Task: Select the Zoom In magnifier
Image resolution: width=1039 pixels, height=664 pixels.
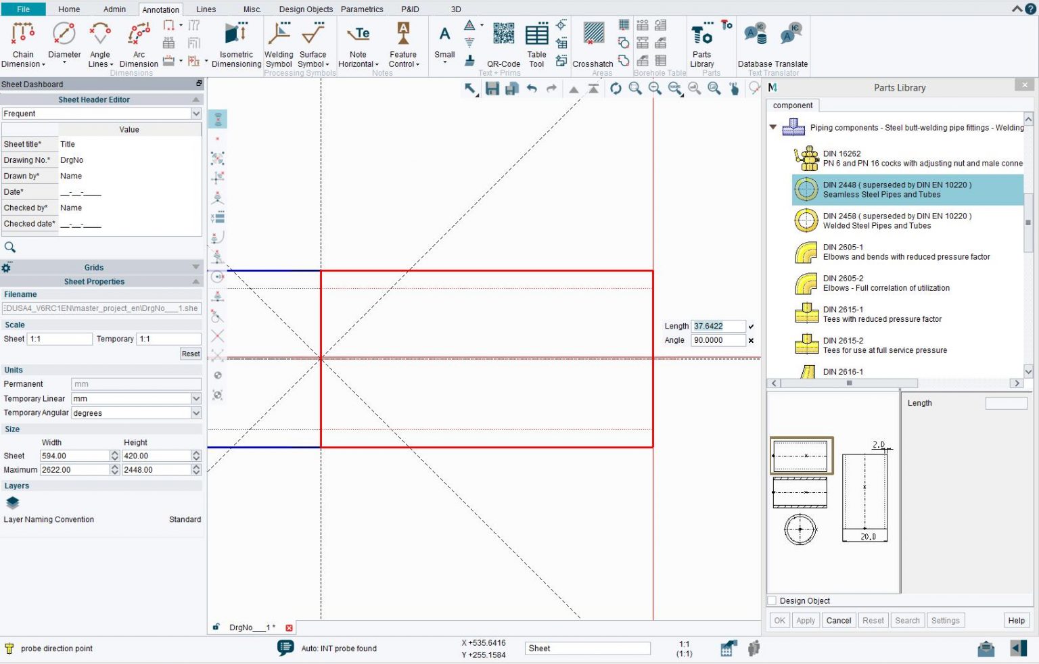Action: point(634,89)
